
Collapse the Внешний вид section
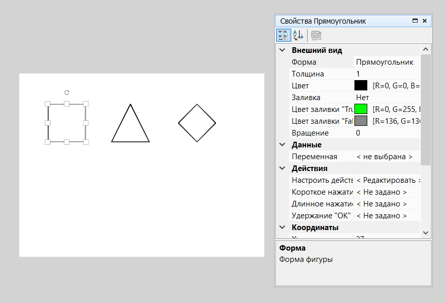click(282, 50)
